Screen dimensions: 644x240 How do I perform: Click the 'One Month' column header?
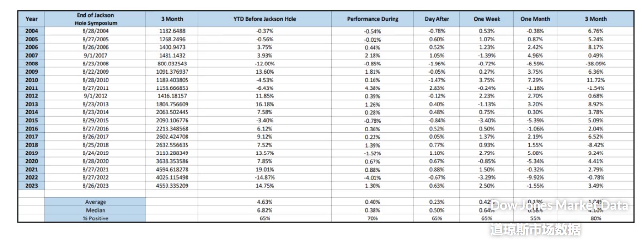click(535, 19)
